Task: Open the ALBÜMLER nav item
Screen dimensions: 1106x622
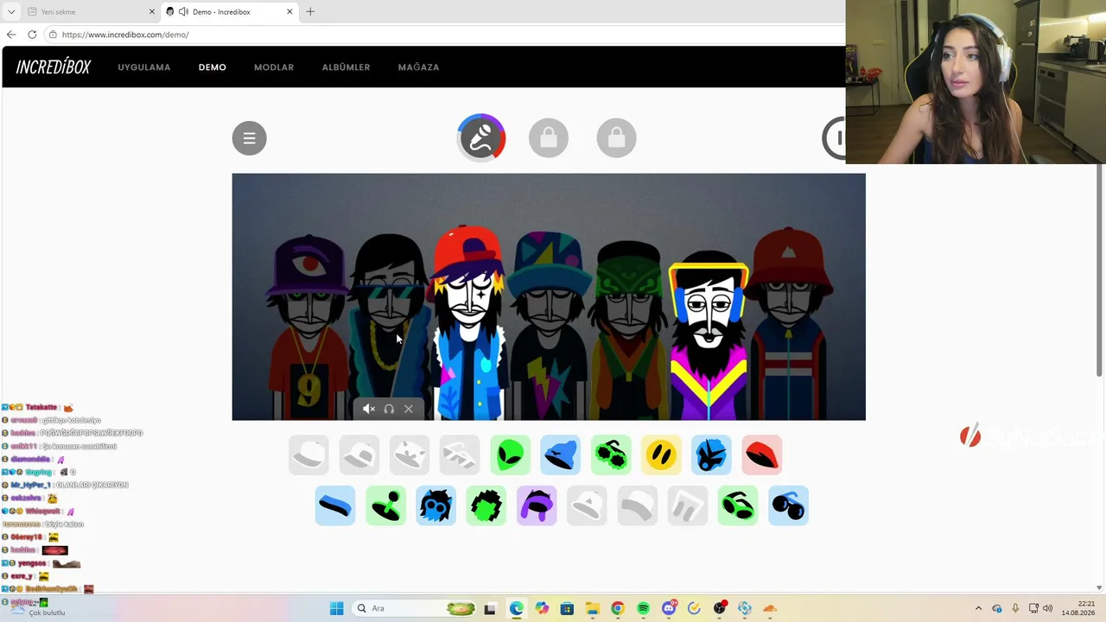Action: pos(346,67)
